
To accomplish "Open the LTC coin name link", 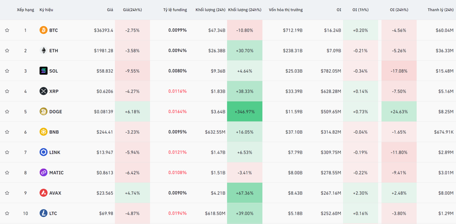I will pos(53,213).
